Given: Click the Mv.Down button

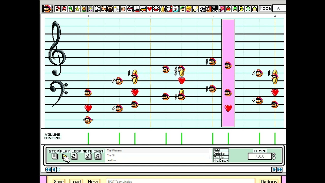Looking at the screenshot, I should (x=221, y=160).
